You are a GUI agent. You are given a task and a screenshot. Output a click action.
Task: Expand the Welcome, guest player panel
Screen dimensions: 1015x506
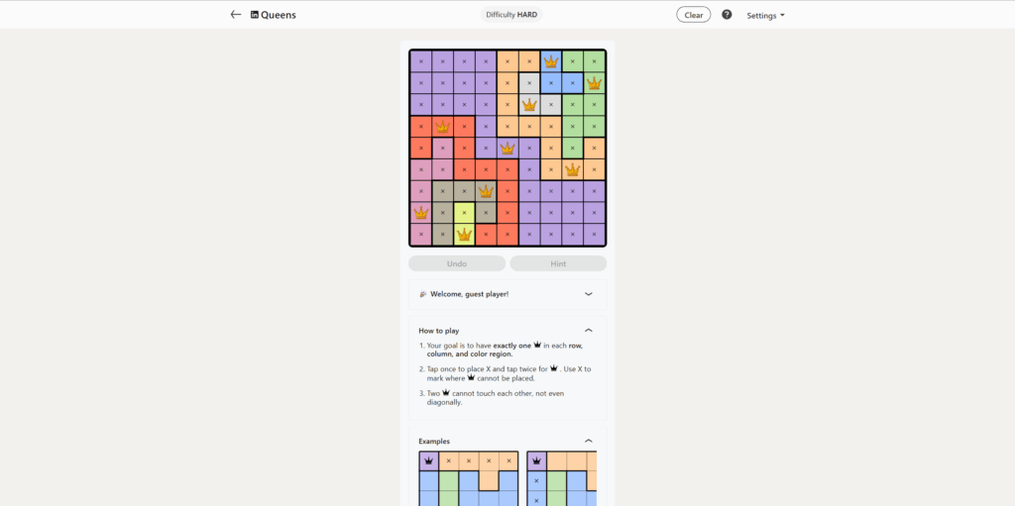(x=589, y=294)
